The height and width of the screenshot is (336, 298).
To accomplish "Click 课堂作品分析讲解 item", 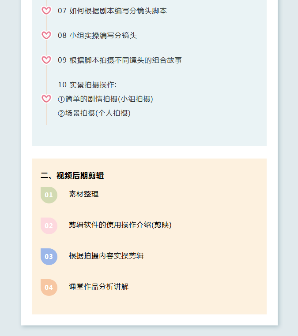I will pos(98,286).
